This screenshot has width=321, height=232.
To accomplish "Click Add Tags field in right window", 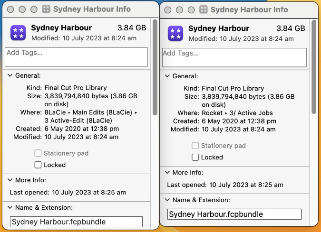I will point(234,57).
